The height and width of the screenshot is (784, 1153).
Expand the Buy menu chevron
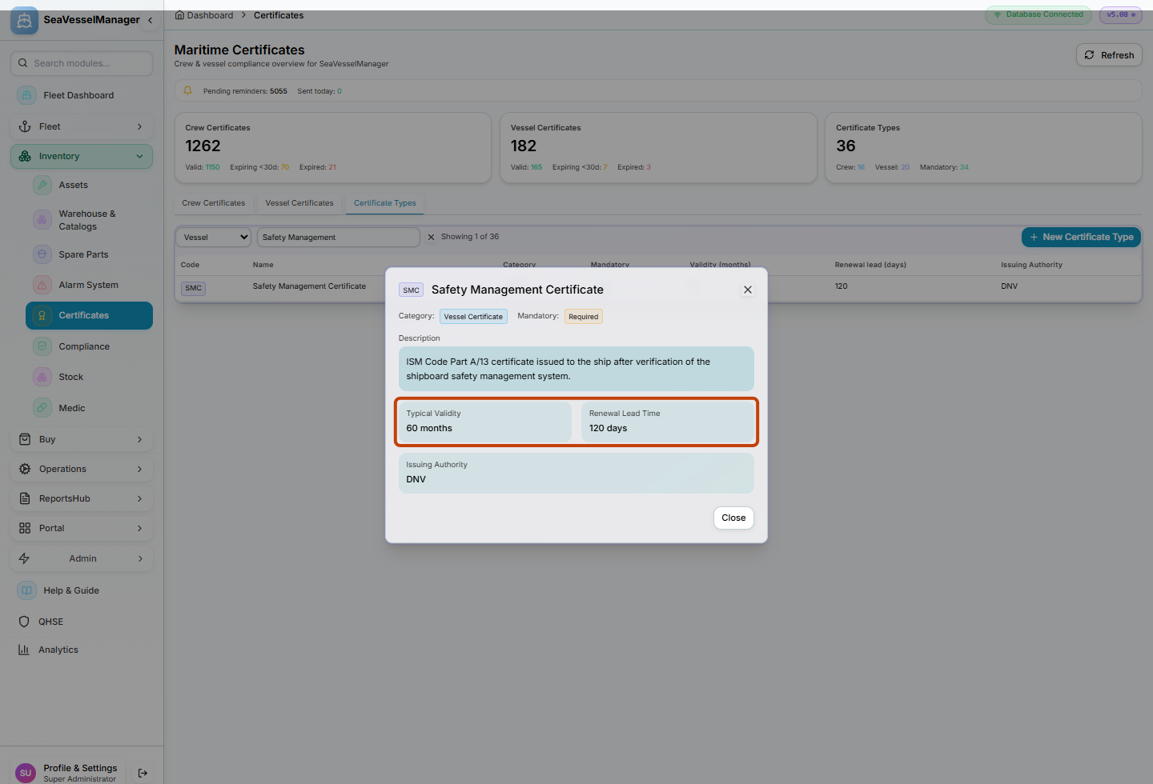(139, 439)
